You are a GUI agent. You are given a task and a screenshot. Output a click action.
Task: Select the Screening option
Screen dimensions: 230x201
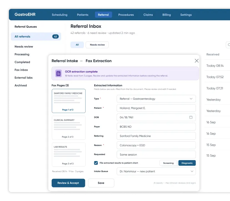[168, 163]
